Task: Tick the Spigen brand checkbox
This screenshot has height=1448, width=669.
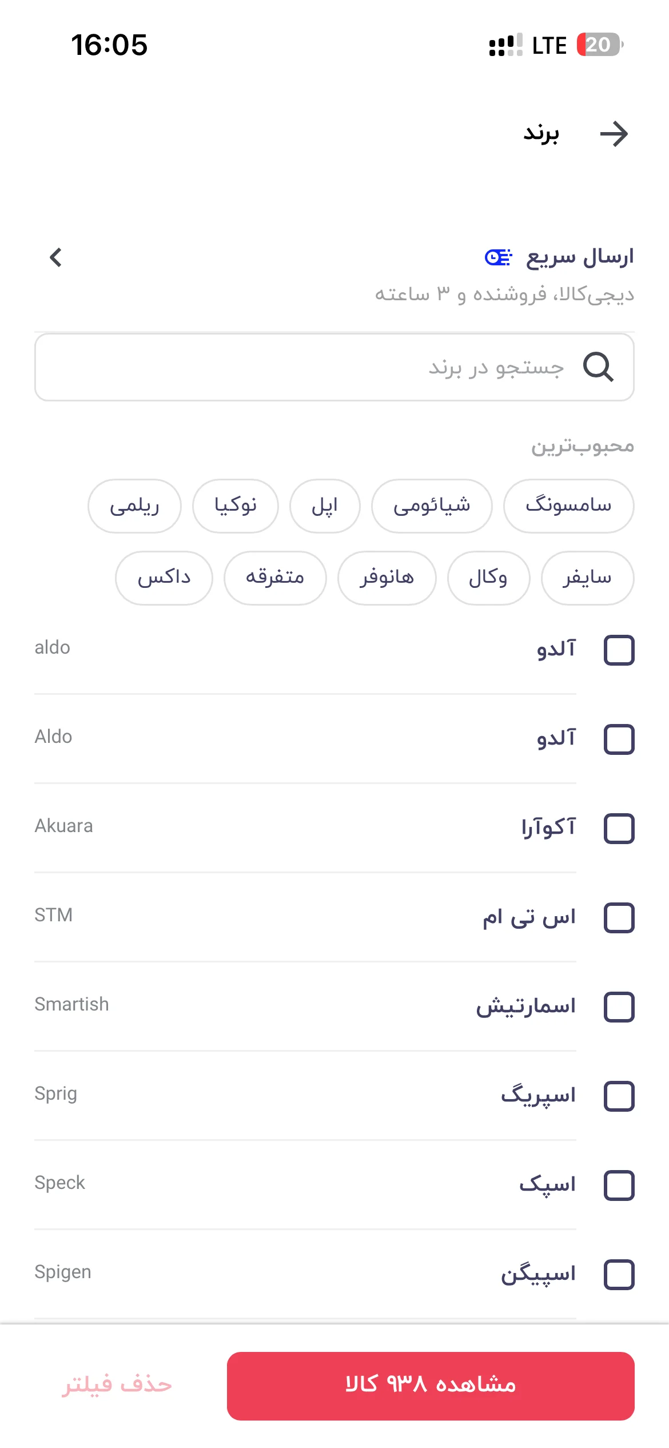Action: point(619,1275)
